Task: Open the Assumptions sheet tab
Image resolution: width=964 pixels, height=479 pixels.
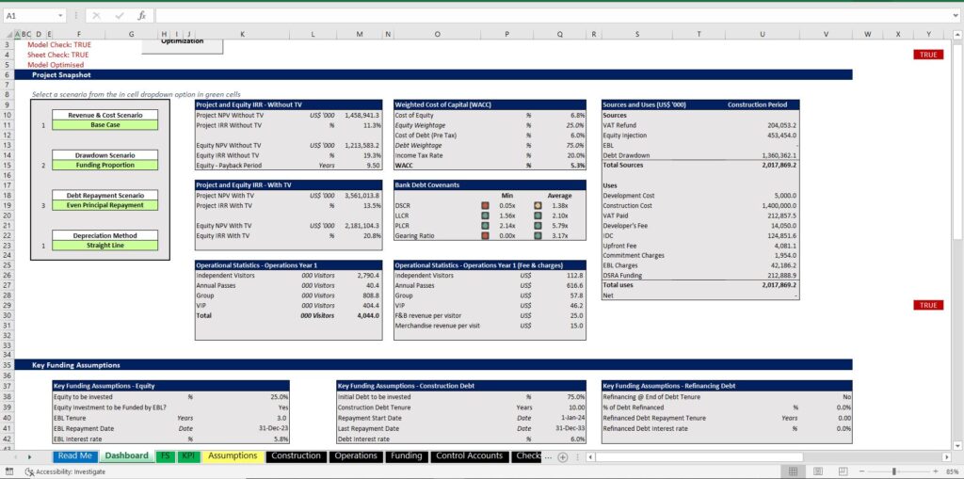Action: pyautogui.click(x=232, y=456)
